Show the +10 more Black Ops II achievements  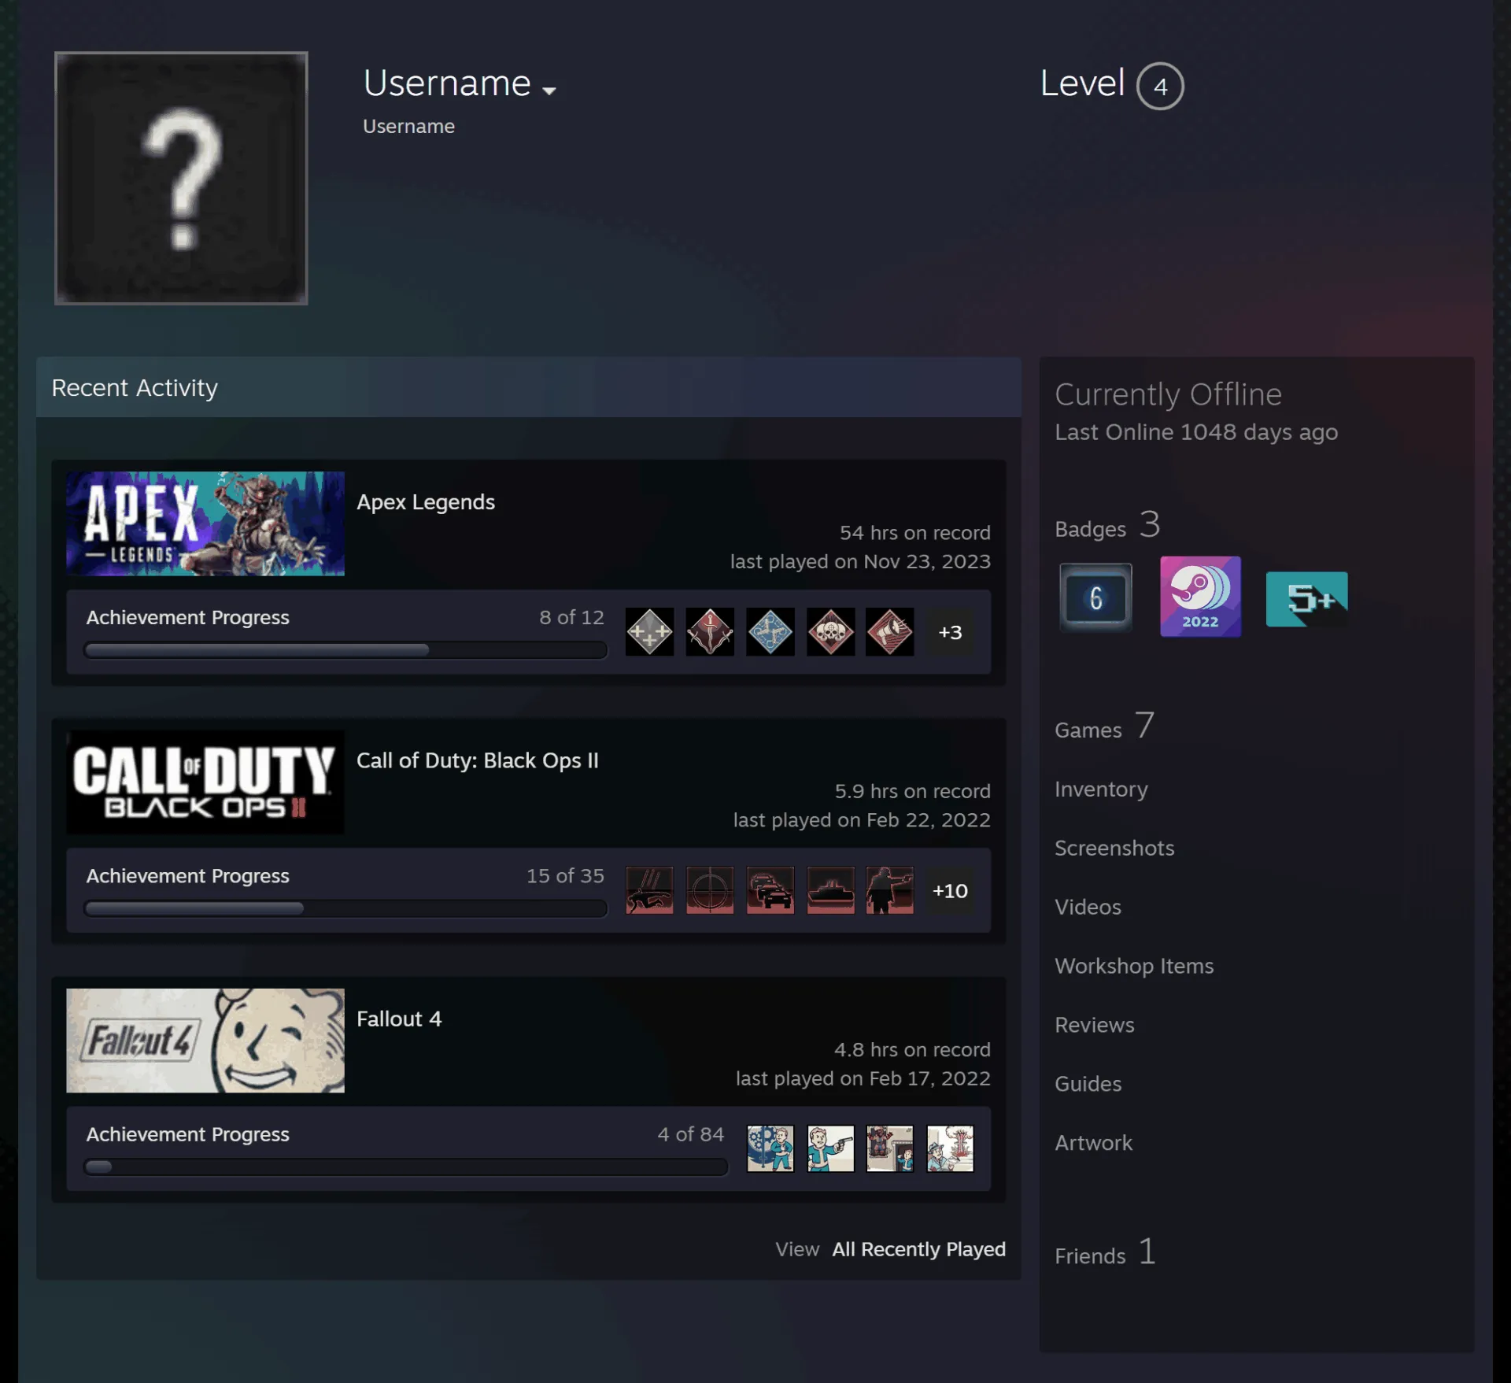950,890
